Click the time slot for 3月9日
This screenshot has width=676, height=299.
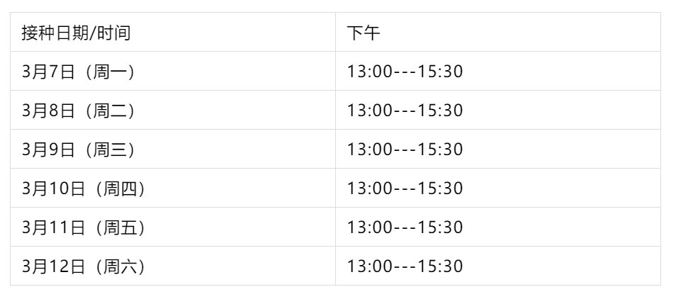(405, 149)
